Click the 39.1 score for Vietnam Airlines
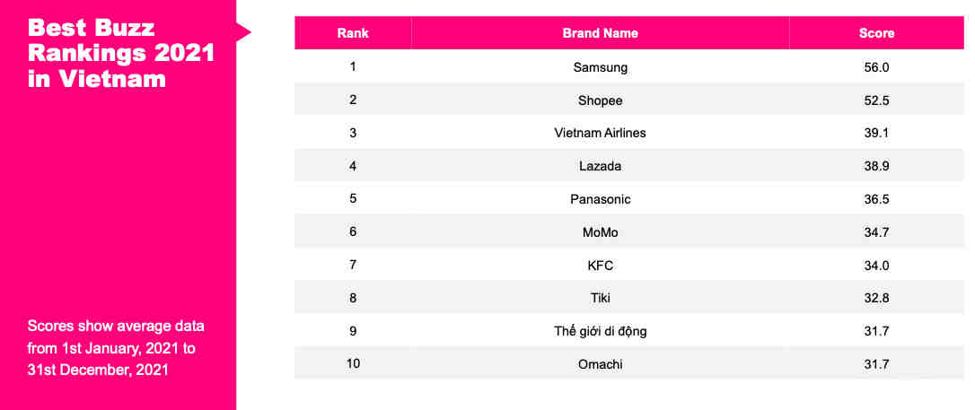The image size is (975, 410). point(876,133)
